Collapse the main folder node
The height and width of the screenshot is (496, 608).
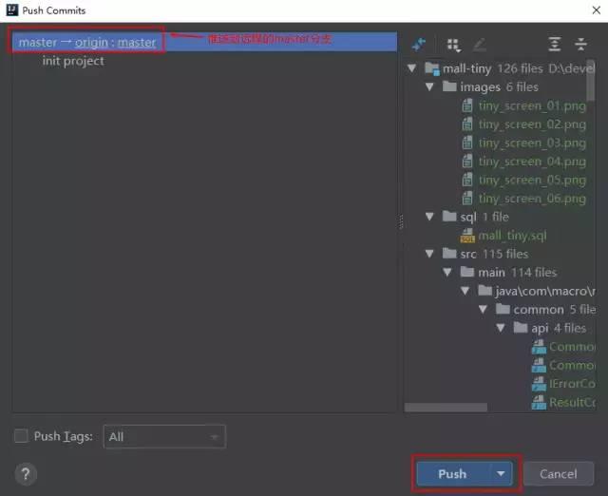[x=447, y=272]
